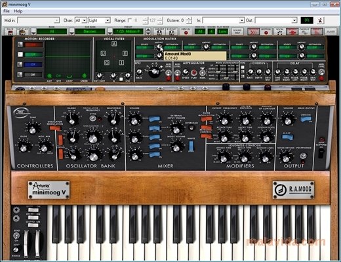Click the Arturia minimoog V badge

coord(49,190)
